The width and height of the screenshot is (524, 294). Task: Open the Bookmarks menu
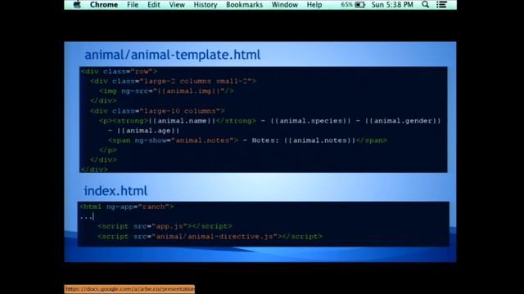pos(244,5)
